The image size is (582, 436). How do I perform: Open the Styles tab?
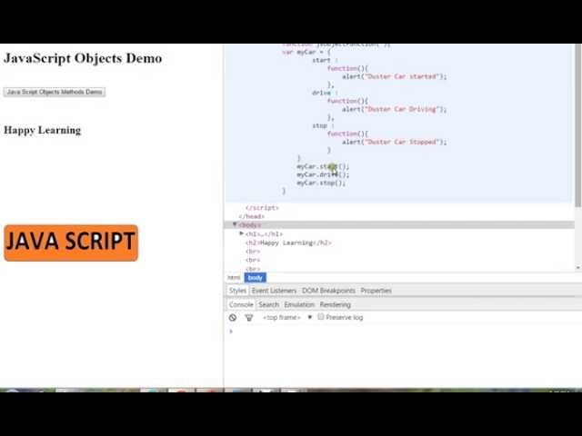click(x=237, y=291)
